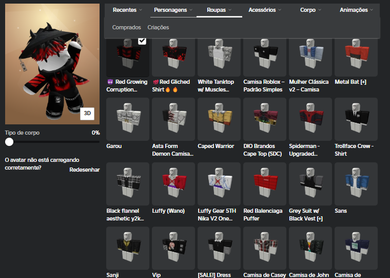Select the Sans shirt thumbnail
Viewport: 390px width, 278px height.
(356, 184)
